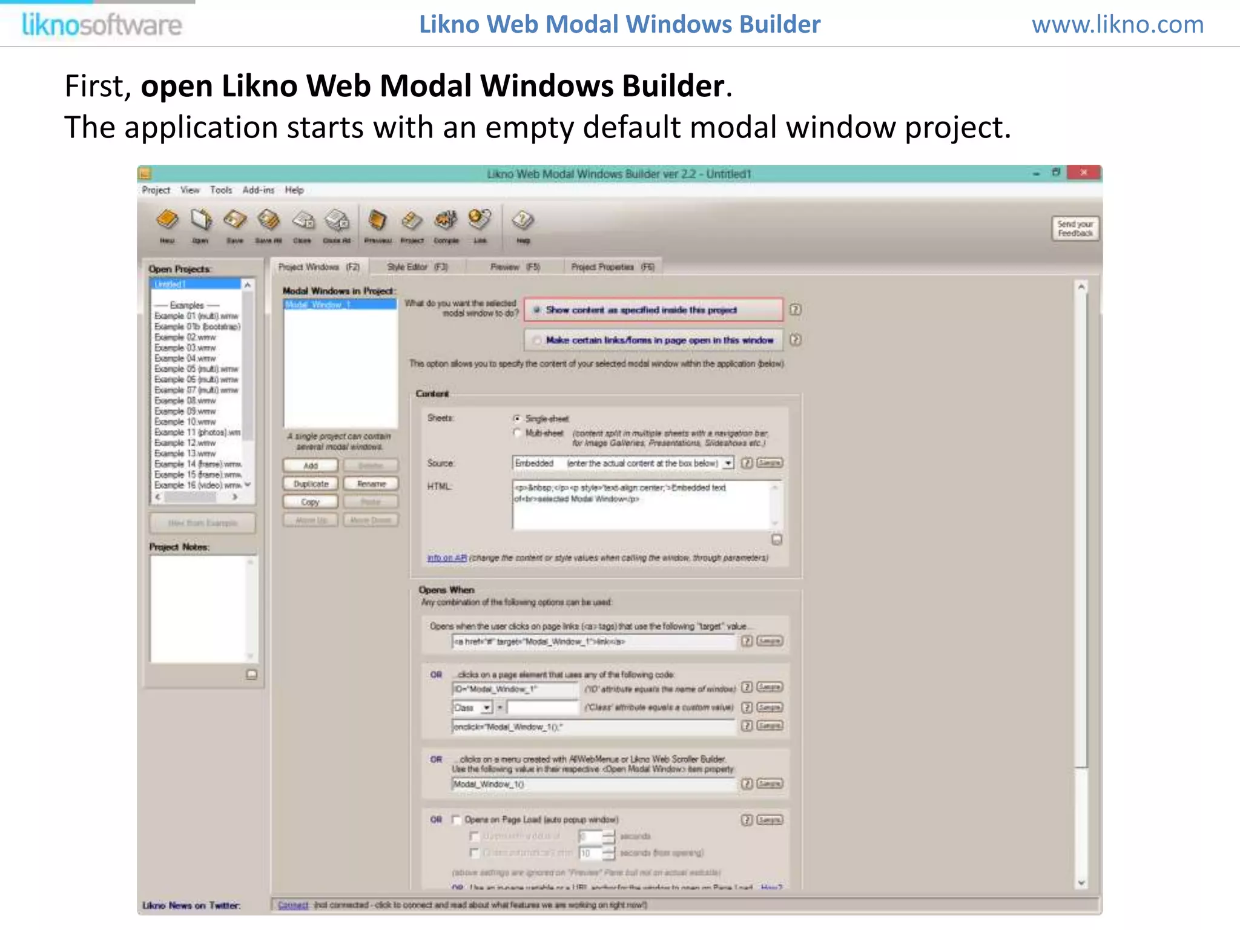
Task: Open the View menu
Action: [x=190, y=190]
